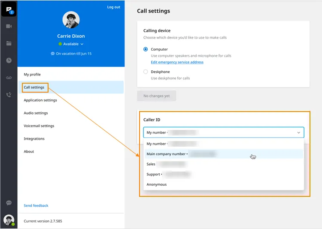Viewport: 322px width, 229px height.
Task: Click the Carrie Dixon name text
Action: [71, 36]
